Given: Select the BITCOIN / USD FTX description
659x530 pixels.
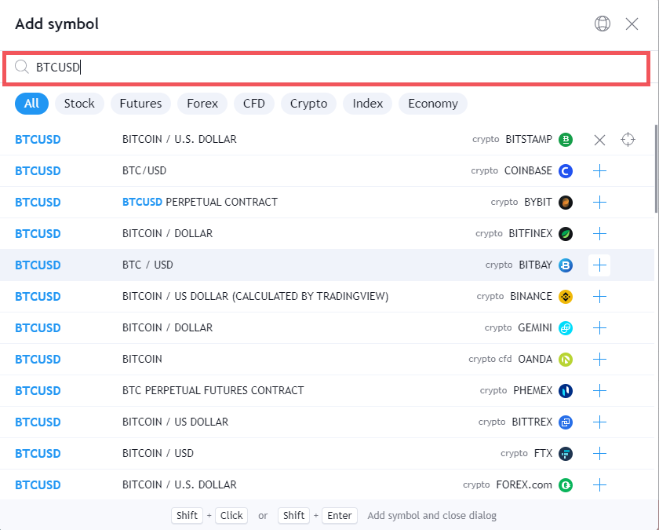Looking at the screenshot, I should pyautogui.click(x=158, y=454).
